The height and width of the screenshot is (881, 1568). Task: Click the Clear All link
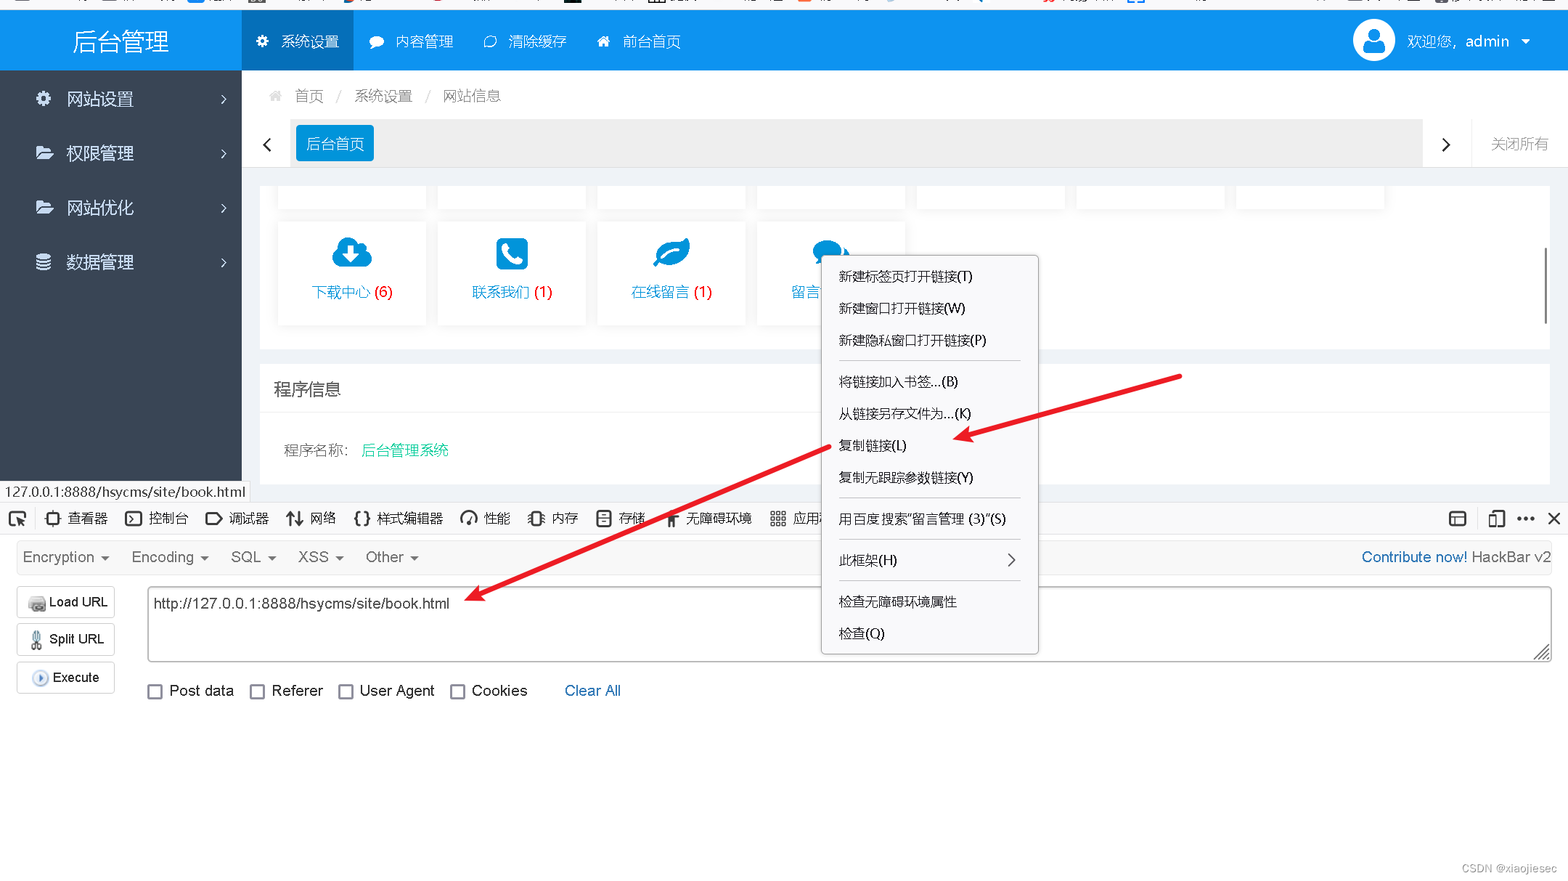[x=592, y=691]
